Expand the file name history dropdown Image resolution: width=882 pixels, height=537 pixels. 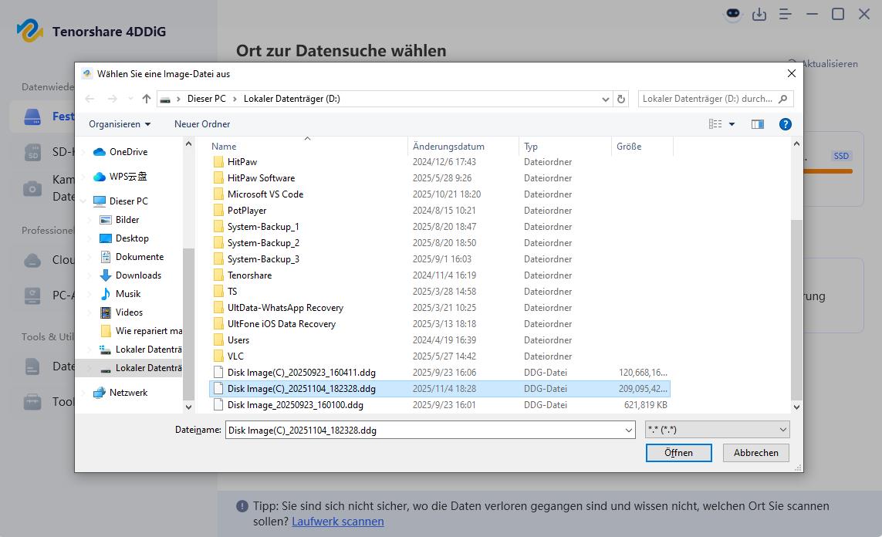coord(628,430)
